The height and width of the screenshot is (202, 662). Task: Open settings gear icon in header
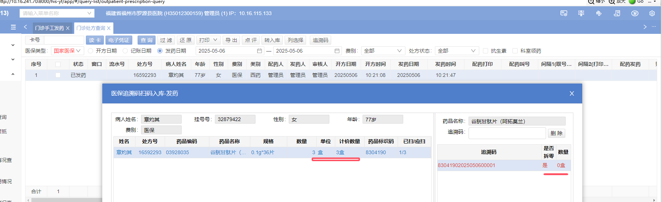tap(652, 13)
